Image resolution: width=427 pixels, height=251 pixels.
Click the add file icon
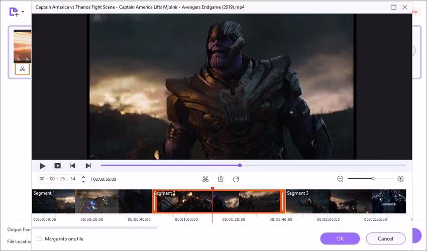tap(14, 12)
